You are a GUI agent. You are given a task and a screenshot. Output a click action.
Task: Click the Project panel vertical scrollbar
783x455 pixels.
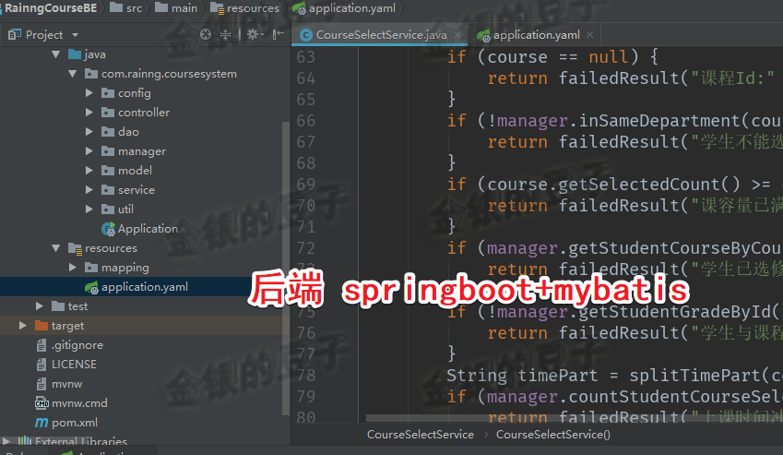286,268
